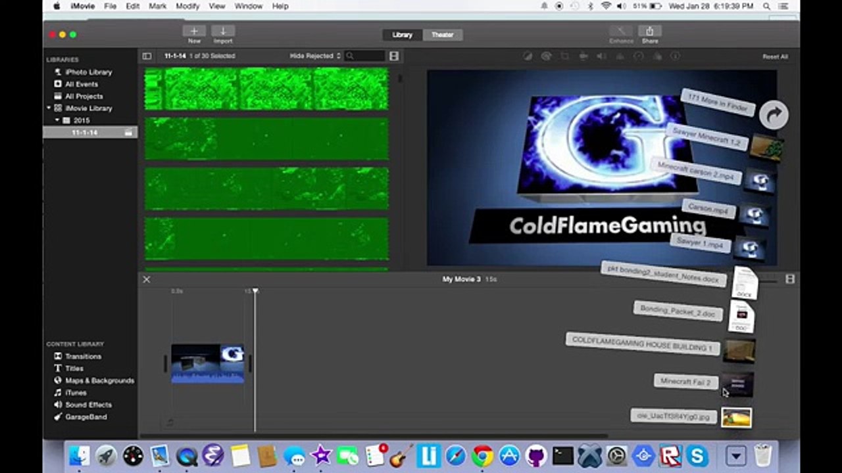Select the cropping tool above the viewer
Viewport: 842px width, 473px height.
pos(564,56)
